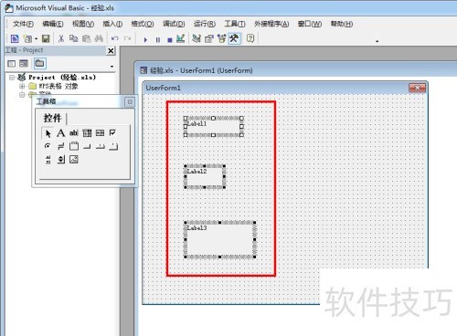This screenshot has width=457, height=336.
Task: Open the 运行(R) menu
Action: (x=205, y=24)
